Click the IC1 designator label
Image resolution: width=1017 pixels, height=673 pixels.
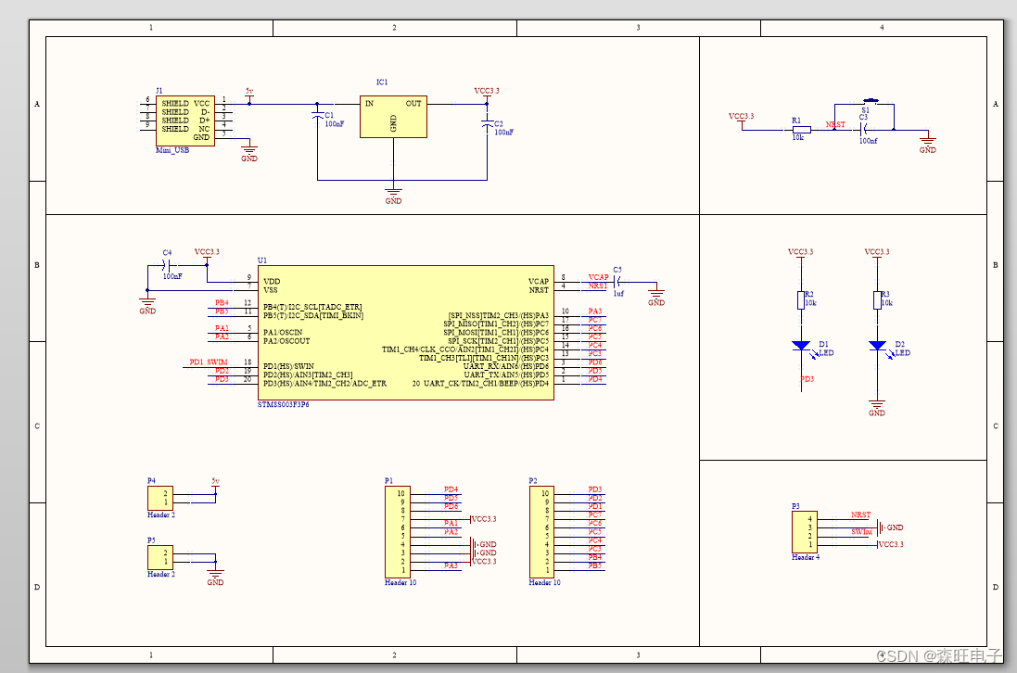pos(382,82)
